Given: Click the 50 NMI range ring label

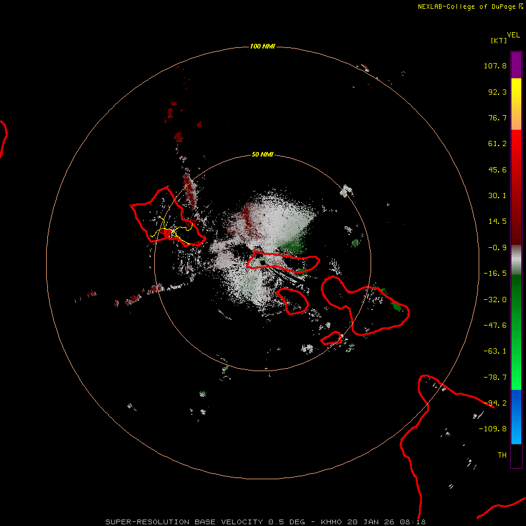Looking at the screenshot, I should click(x=262, y=155).
